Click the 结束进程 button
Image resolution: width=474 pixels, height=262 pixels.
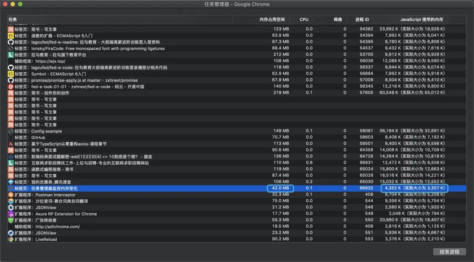click(450, 252)
